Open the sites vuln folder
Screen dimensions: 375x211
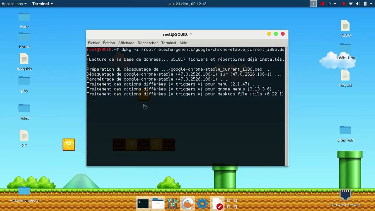tap(345, 133)
